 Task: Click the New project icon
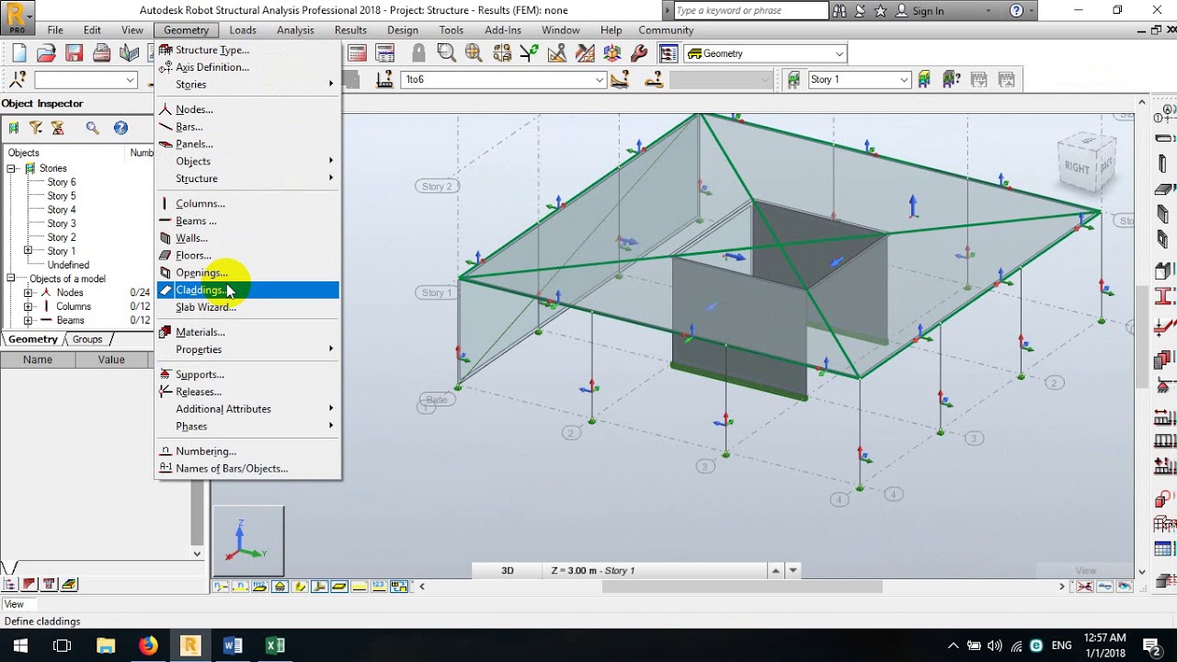coord(19,53)
